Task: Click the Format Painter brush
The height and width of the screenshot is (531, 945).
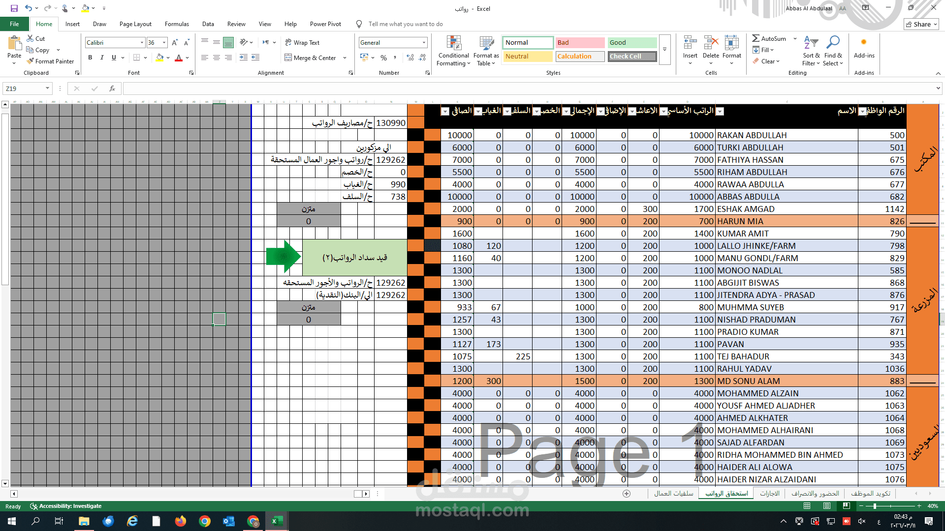Action: [x=31, y=61]
